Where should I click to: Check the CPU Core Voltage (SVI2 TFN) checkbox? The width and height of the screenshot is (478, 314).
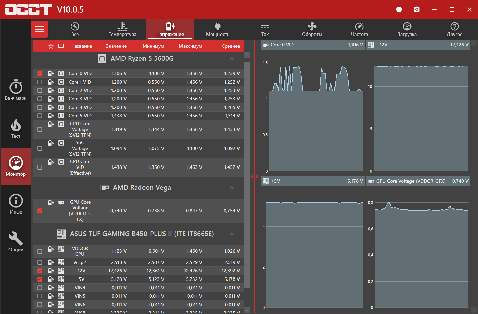pos(40,129)
